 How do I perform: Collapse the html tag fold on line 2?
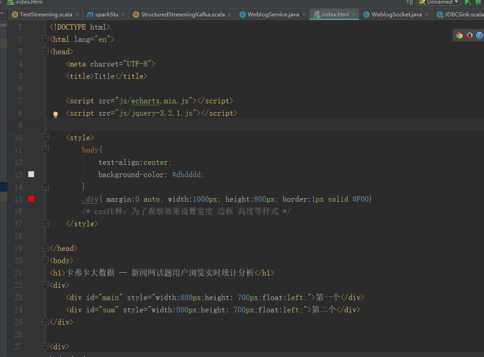(x=45, y=39)
